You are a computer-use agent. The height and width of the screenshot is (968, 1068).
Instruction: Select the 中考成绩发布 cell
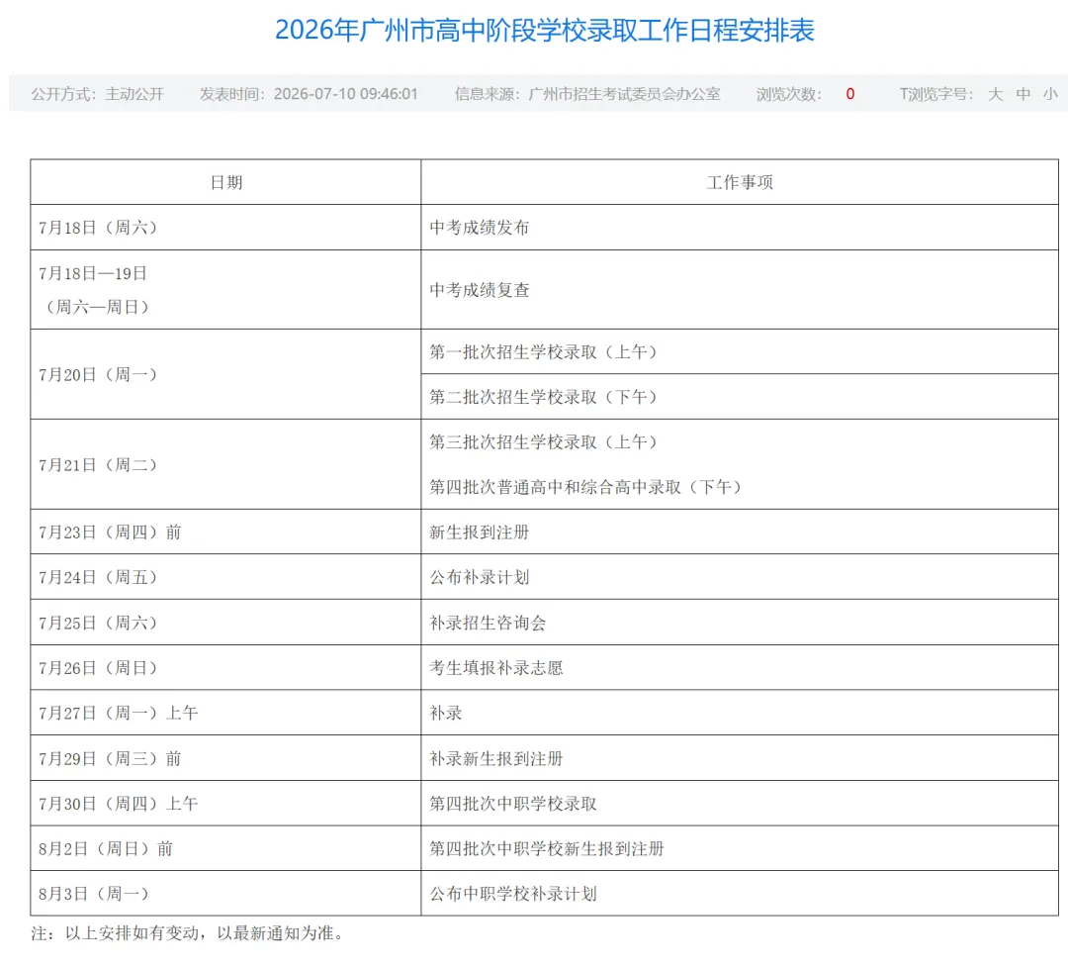740,227
